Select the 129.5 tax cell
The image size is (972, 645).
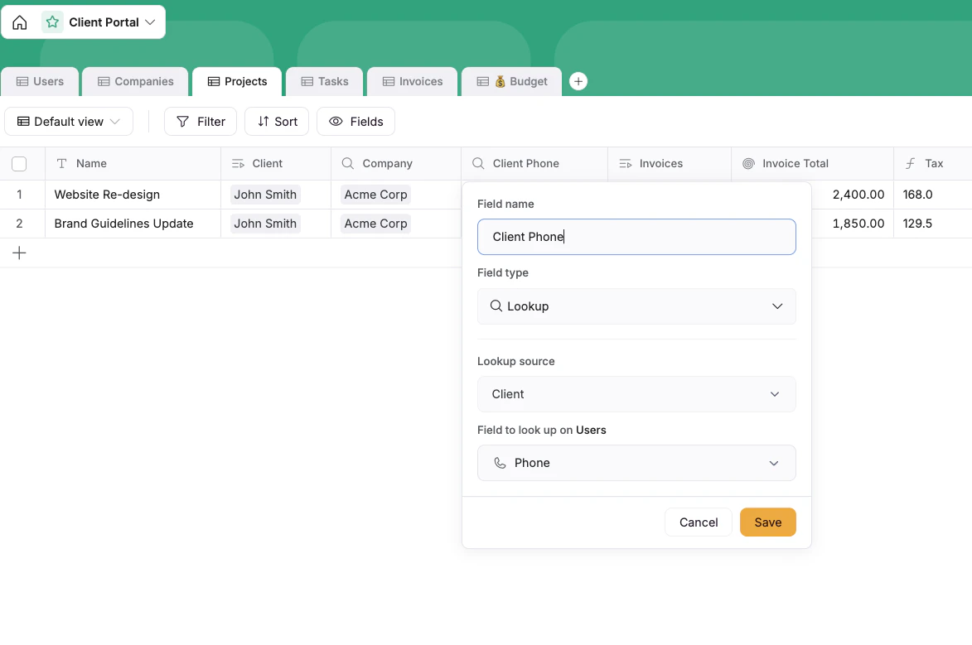click(933, 224)
